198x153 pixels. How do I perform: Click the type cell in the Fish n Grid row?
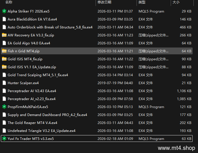click(153, 51)
